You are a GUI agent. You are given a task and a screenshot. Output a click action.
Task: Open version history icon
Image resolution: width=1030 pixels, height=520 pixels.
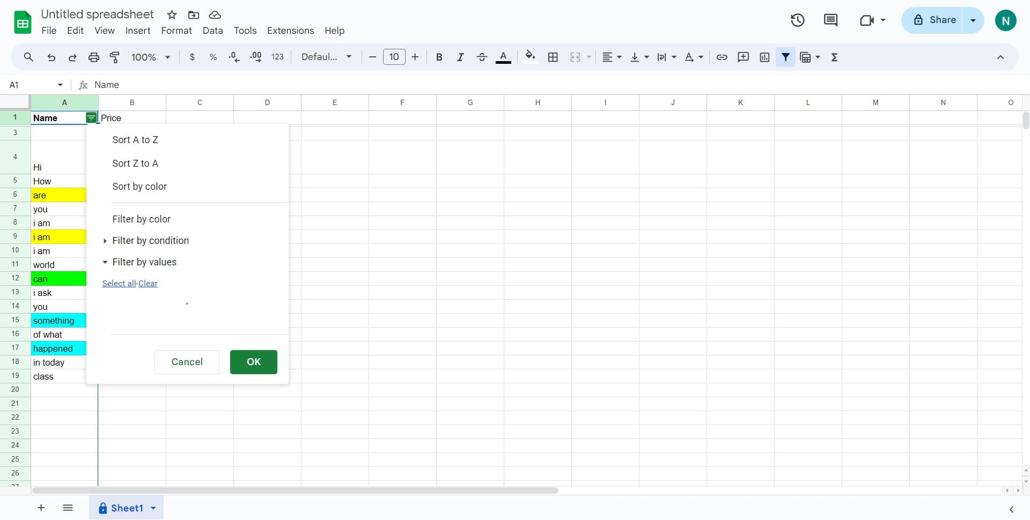(798, 20)
